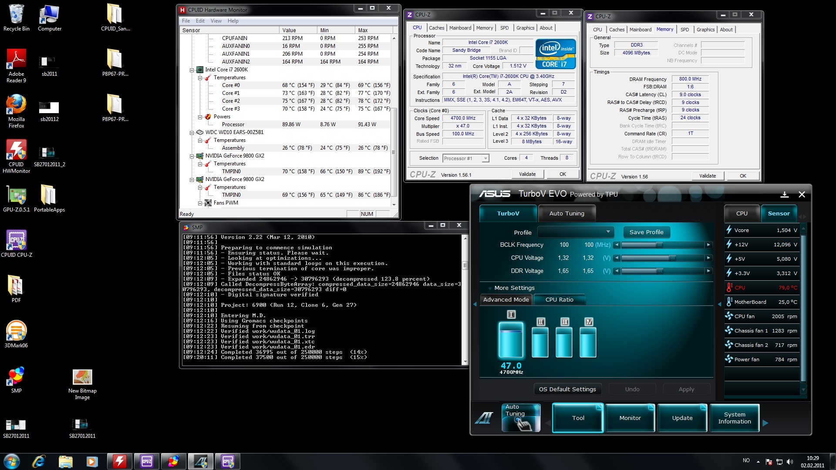This screenshot has width=836, height=470.
Task: Open View menu in HWMonitor
Action: point(216,21)
